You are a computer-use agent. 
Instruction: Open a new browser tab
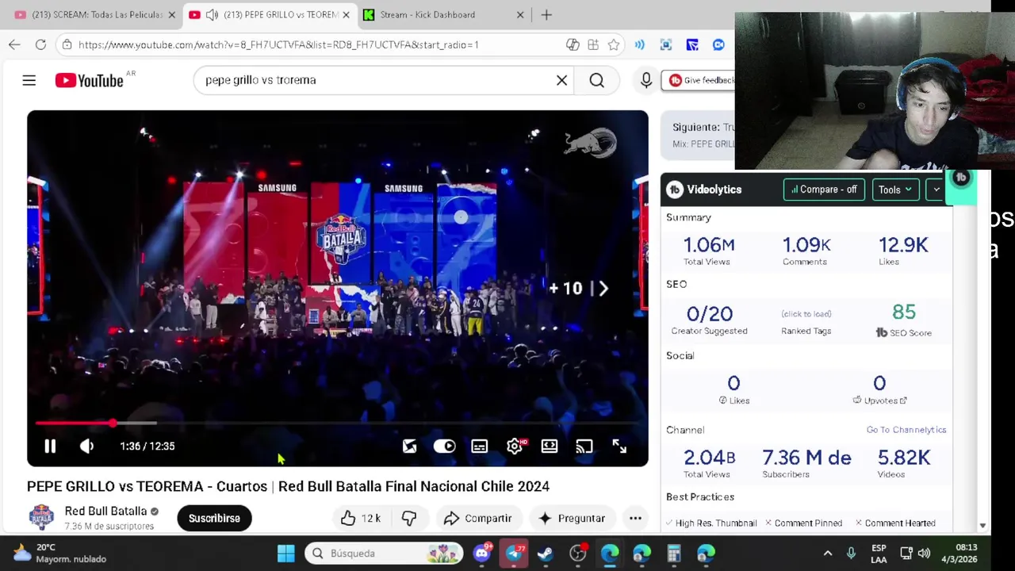pos(546,14)
